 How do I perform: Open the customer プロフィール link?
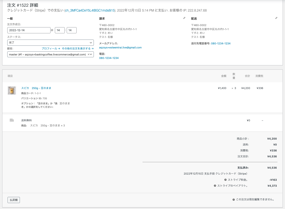click(51, 49)
